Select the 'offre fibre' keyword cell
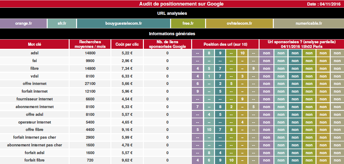This screenshot has width=344, height=164. pyautogui.click(x=34, y=130)
